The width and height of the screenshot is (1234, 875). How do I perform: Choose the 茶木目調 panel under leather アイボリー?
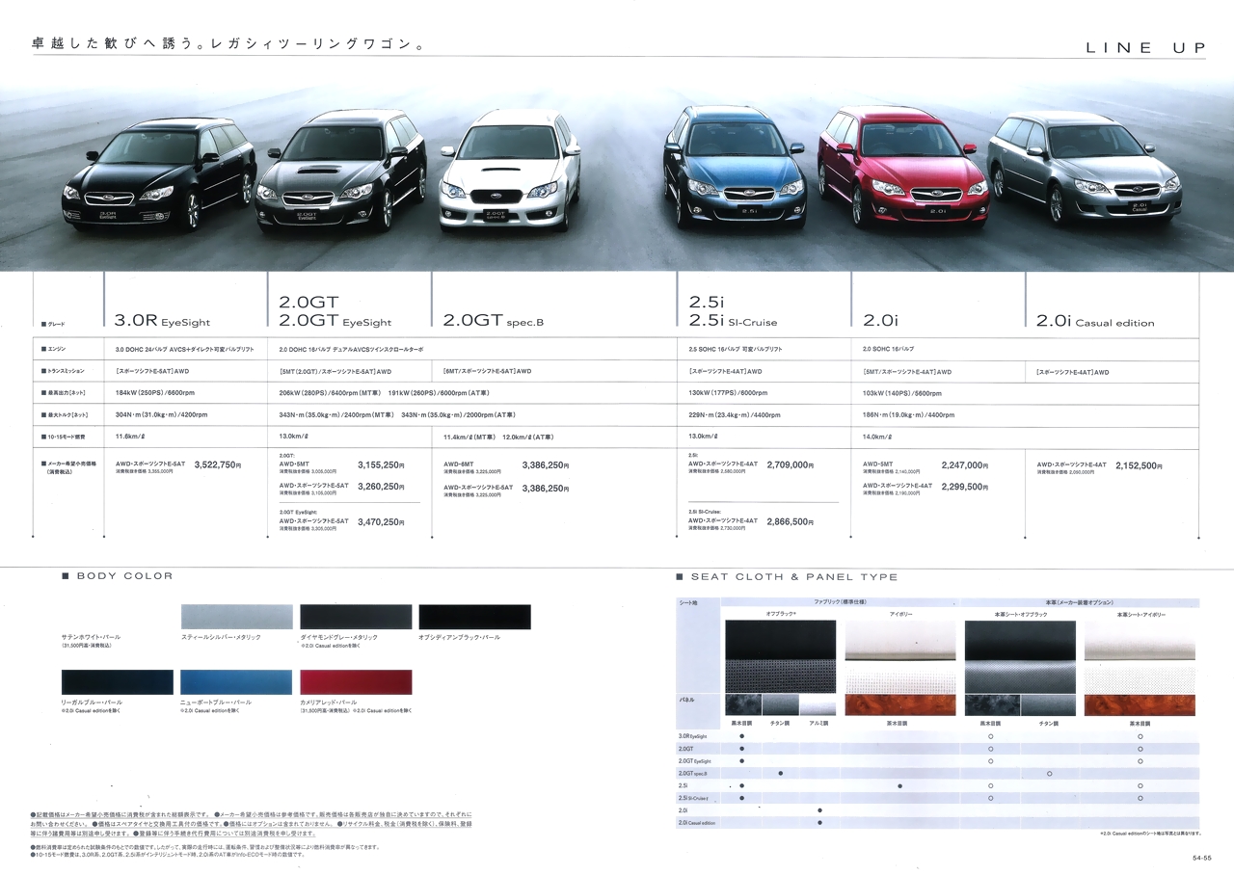[x=1140, y=704]
